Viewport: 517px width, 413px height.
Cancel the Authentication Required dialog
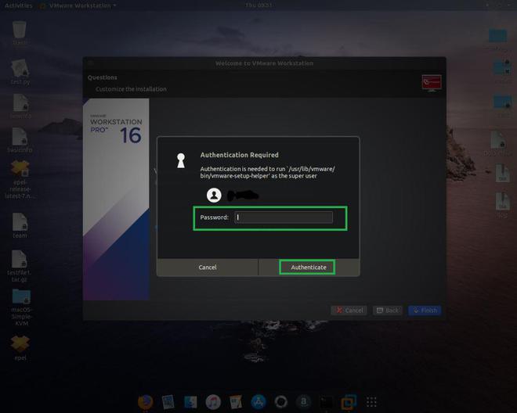208,267
